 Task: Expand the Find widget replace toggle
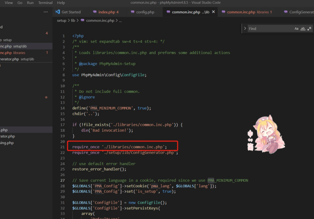pos(245,28)
